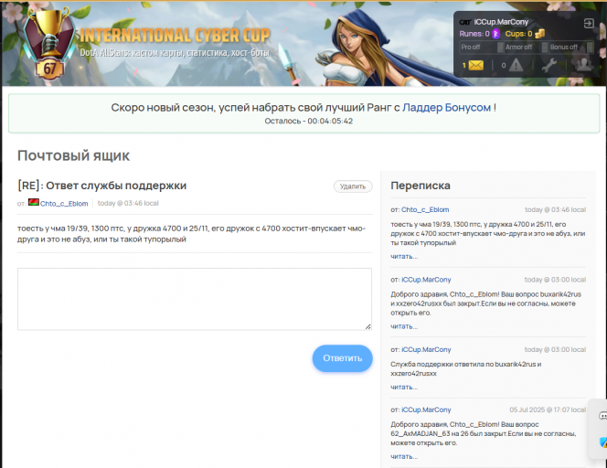The height and width of the screenshot is (468, 607).
Task: Click into the reply text area
Action: [195, 299]
